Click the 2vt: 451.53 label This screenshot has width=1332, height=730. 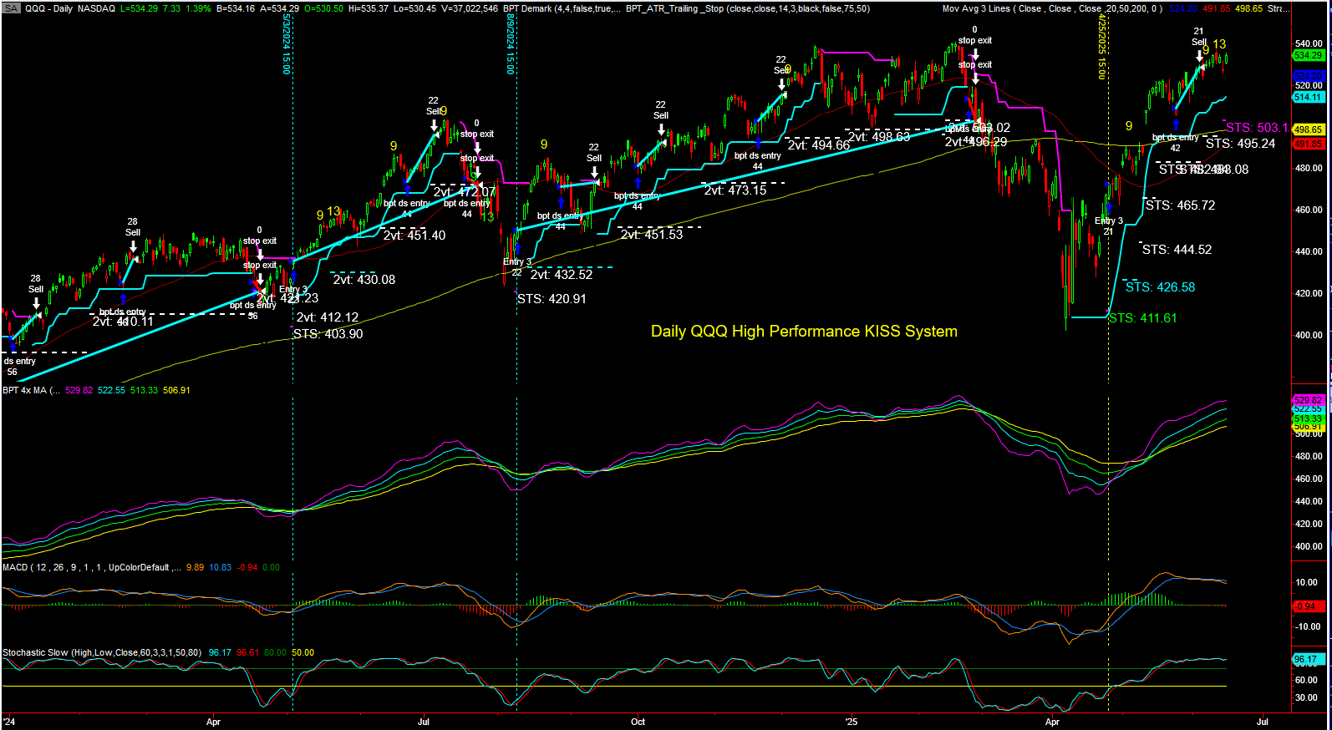(652, 235)
